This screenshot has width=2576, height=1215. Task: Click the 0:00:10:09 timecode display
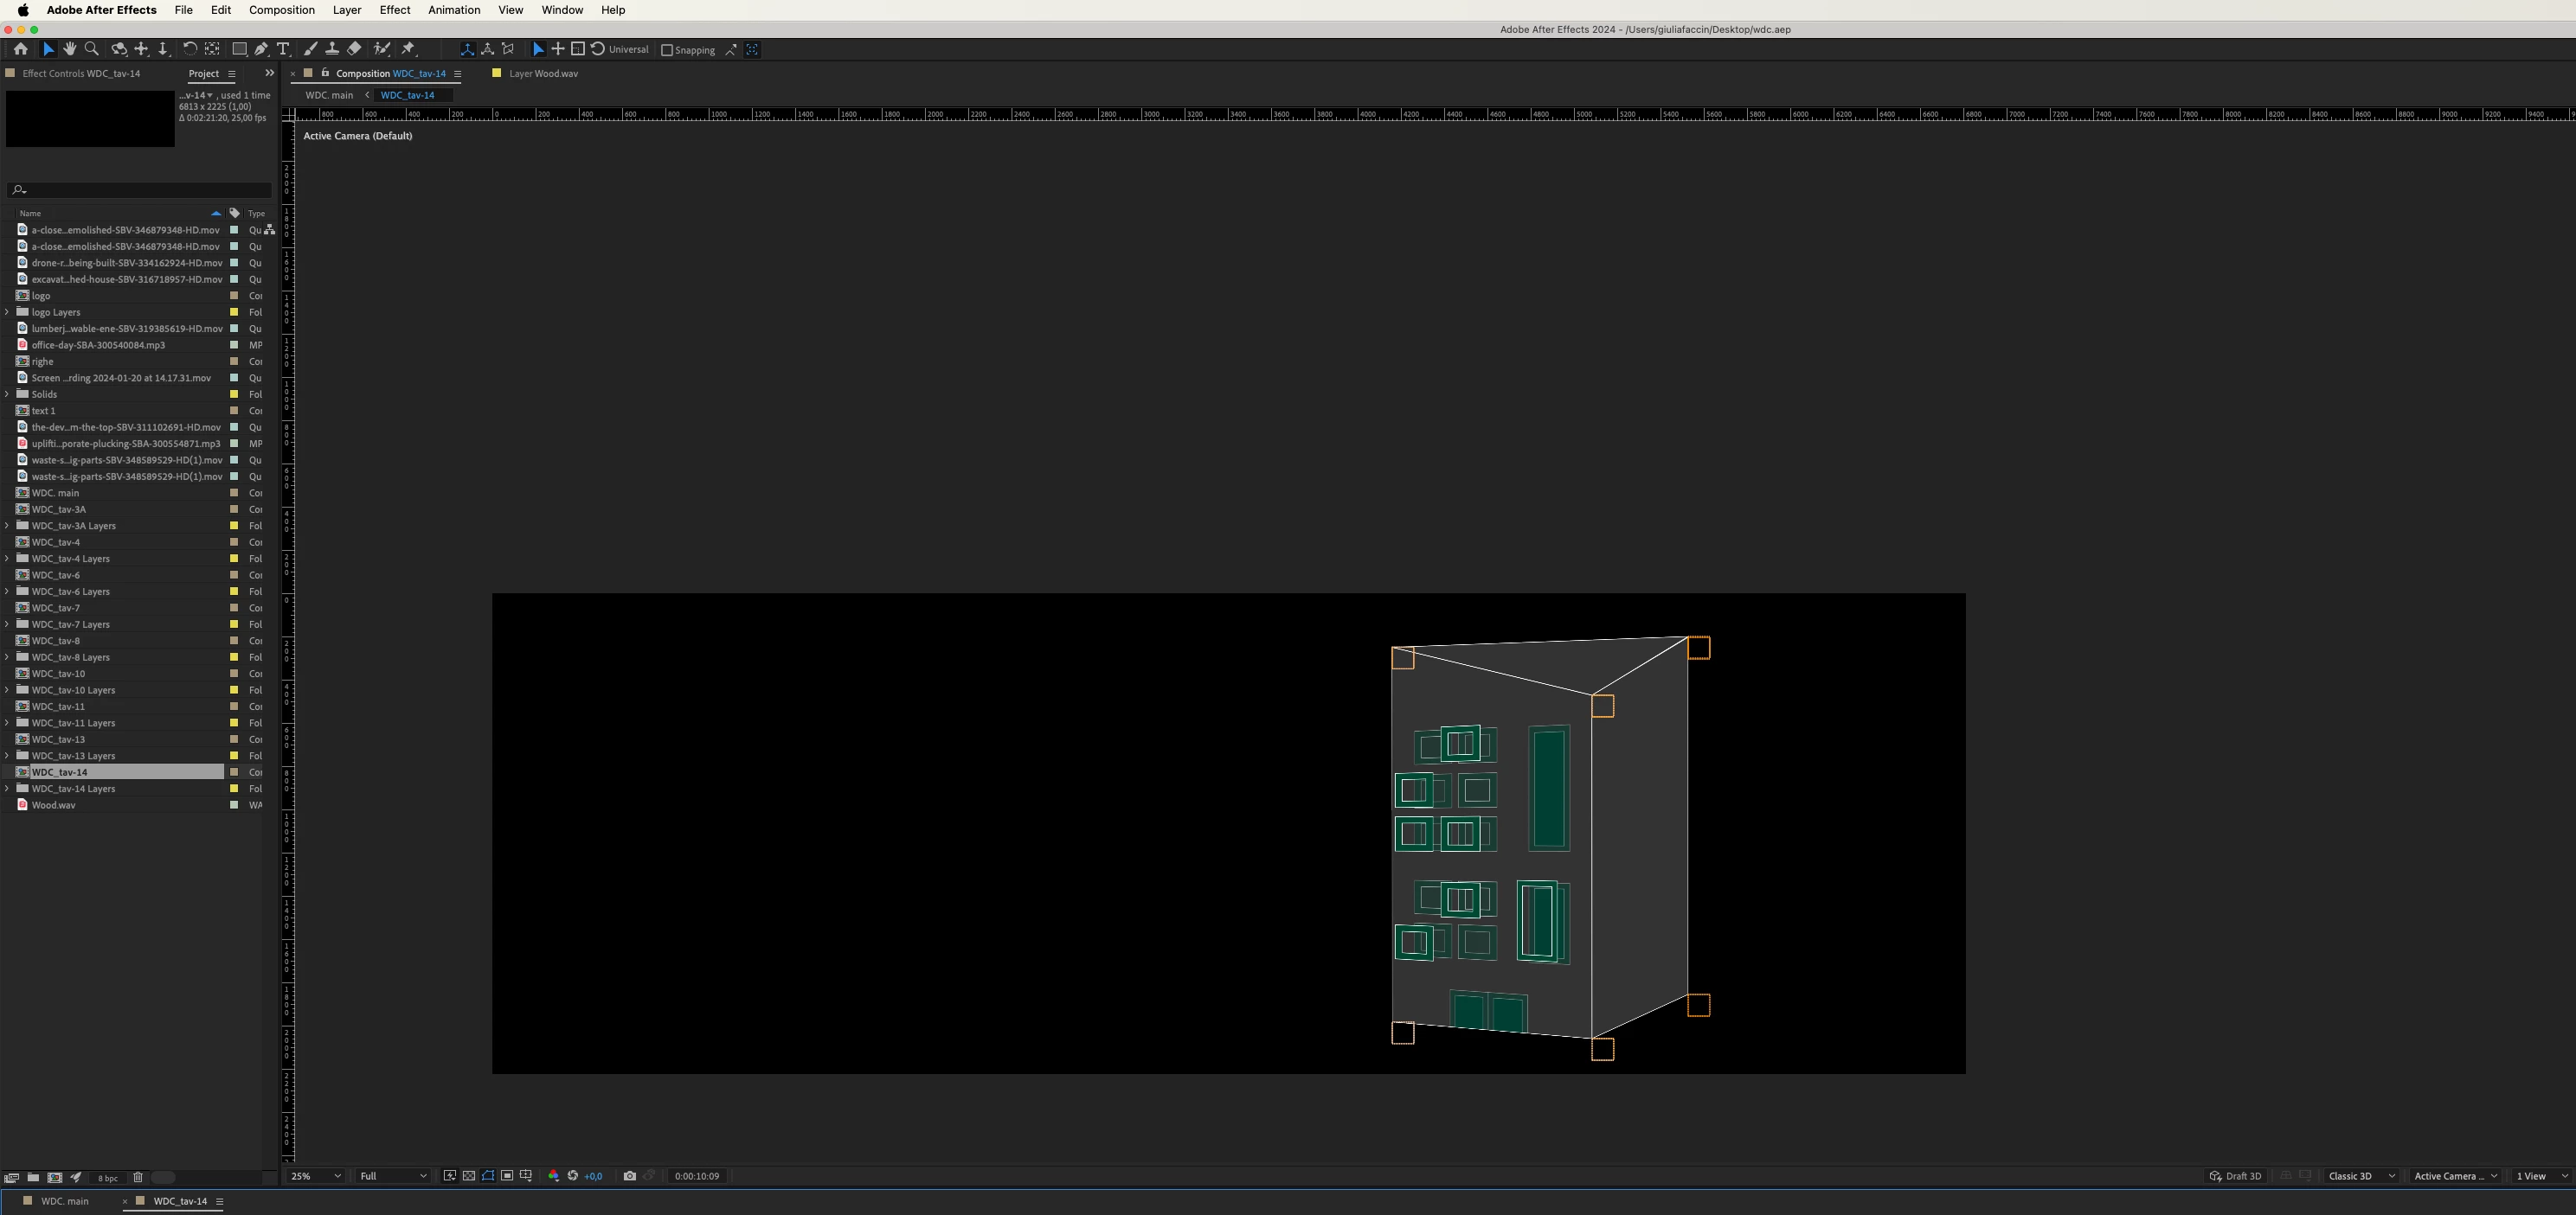(x=697, y=1176)
